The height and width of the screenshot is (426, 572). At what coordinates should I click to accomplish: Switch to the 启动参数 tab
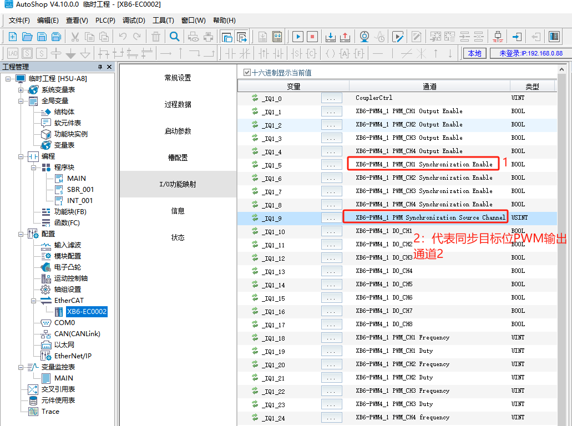pos(178,131)
